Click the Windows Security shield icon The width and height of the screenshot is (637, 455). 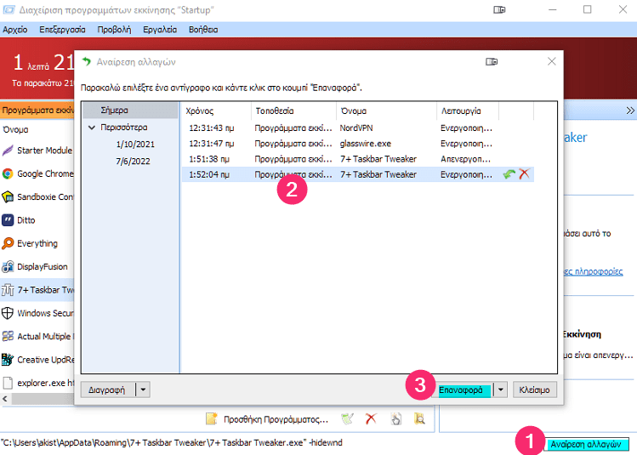click(x=8, y=313)
